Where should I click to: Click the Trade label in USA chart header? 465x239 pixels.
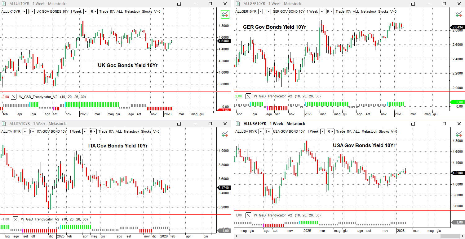(x=340, y=131)
